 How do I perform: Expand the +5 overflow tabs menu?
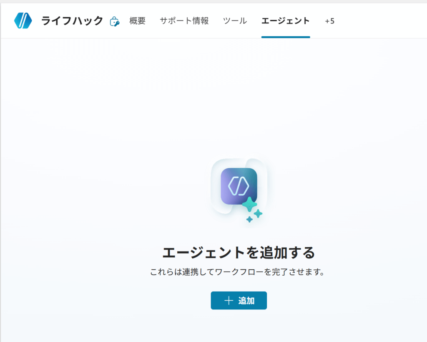[329, 21]
